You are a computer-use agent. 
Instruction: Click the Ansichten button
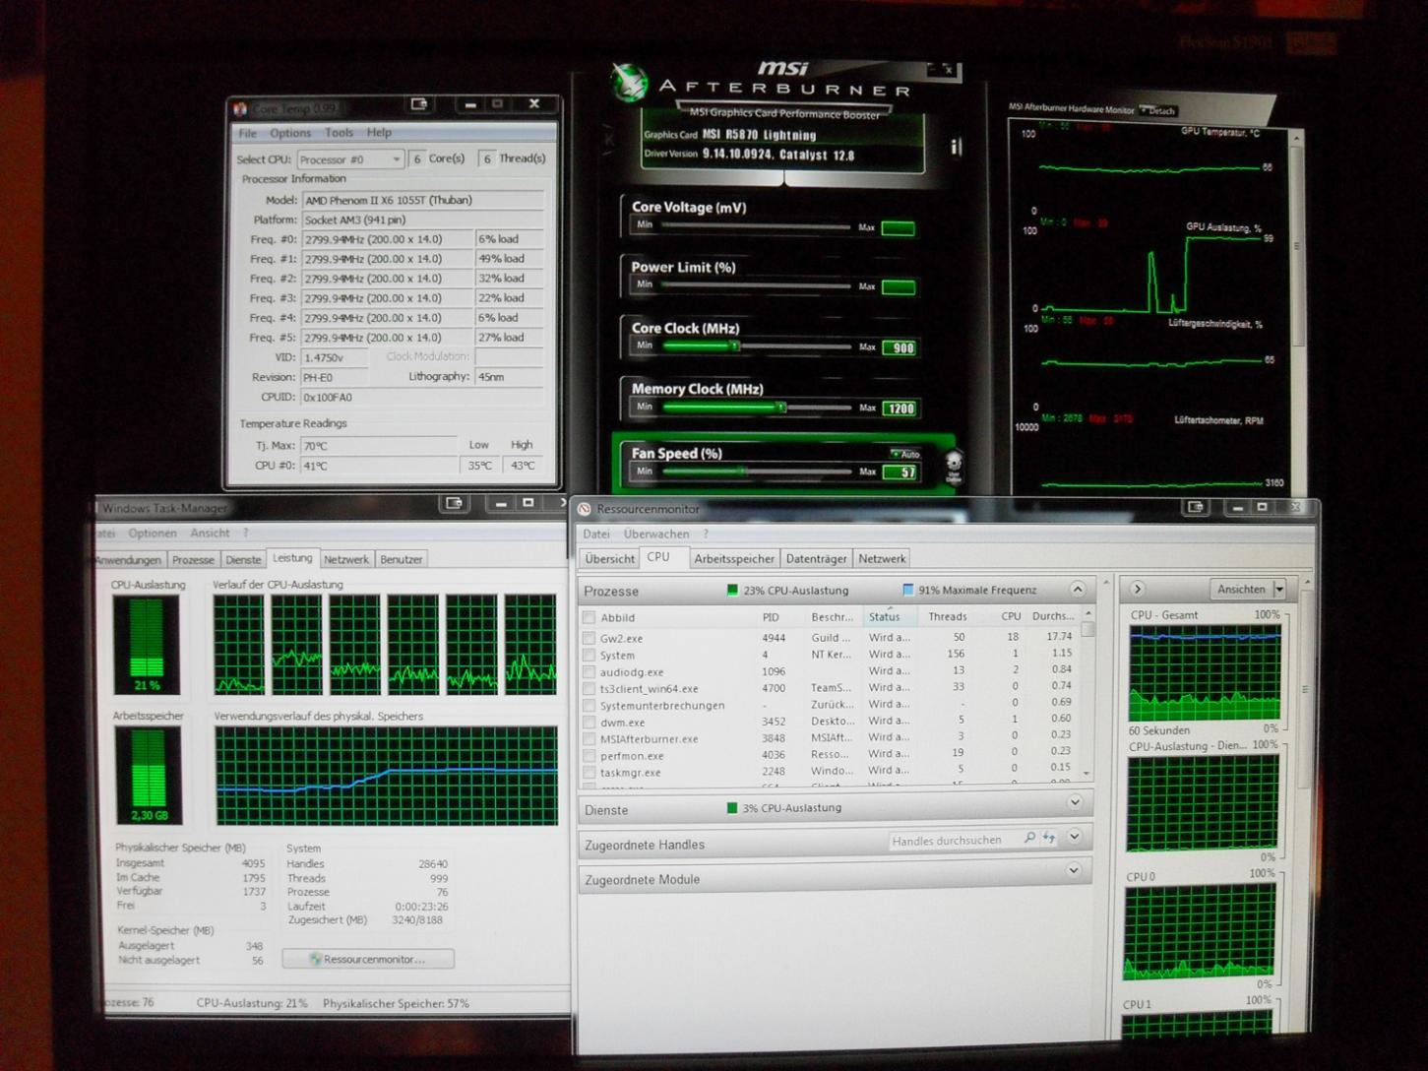[1241, 589]
